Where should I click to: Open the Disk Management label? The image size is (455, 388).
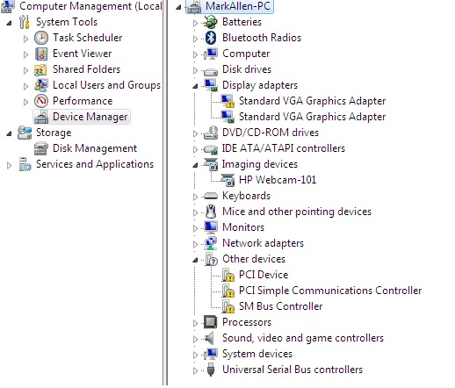95,148
